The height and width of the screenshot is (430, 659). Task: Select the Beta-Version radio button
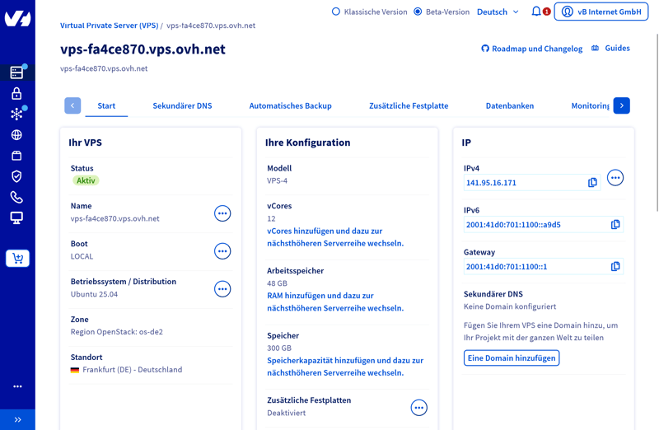pyautogui.click(x=418, y=12)
